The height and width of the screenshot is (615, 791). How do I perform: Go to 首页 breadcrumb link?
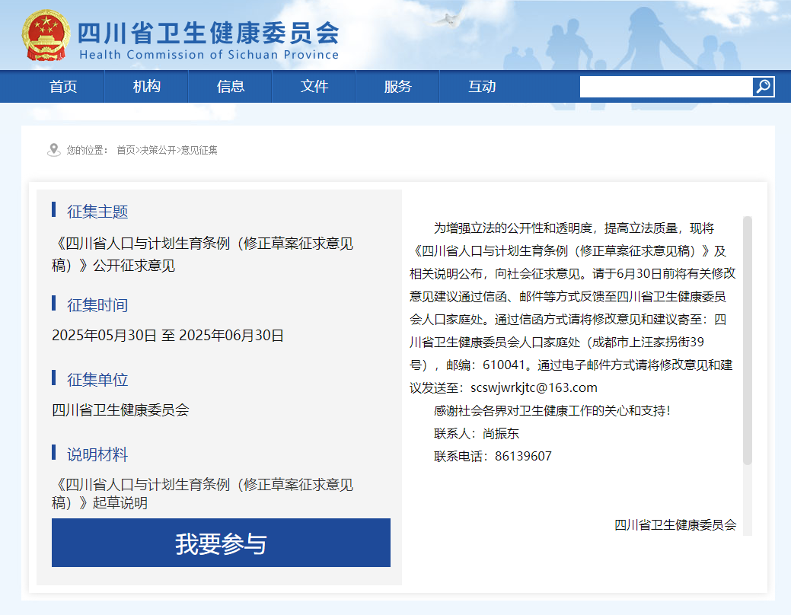click(126, 150)
